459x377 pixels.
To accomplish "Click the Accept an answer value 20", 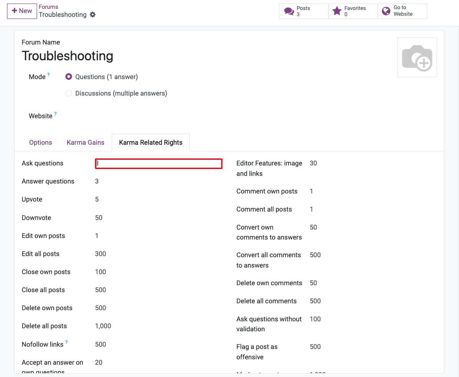I will click(99, 363).
